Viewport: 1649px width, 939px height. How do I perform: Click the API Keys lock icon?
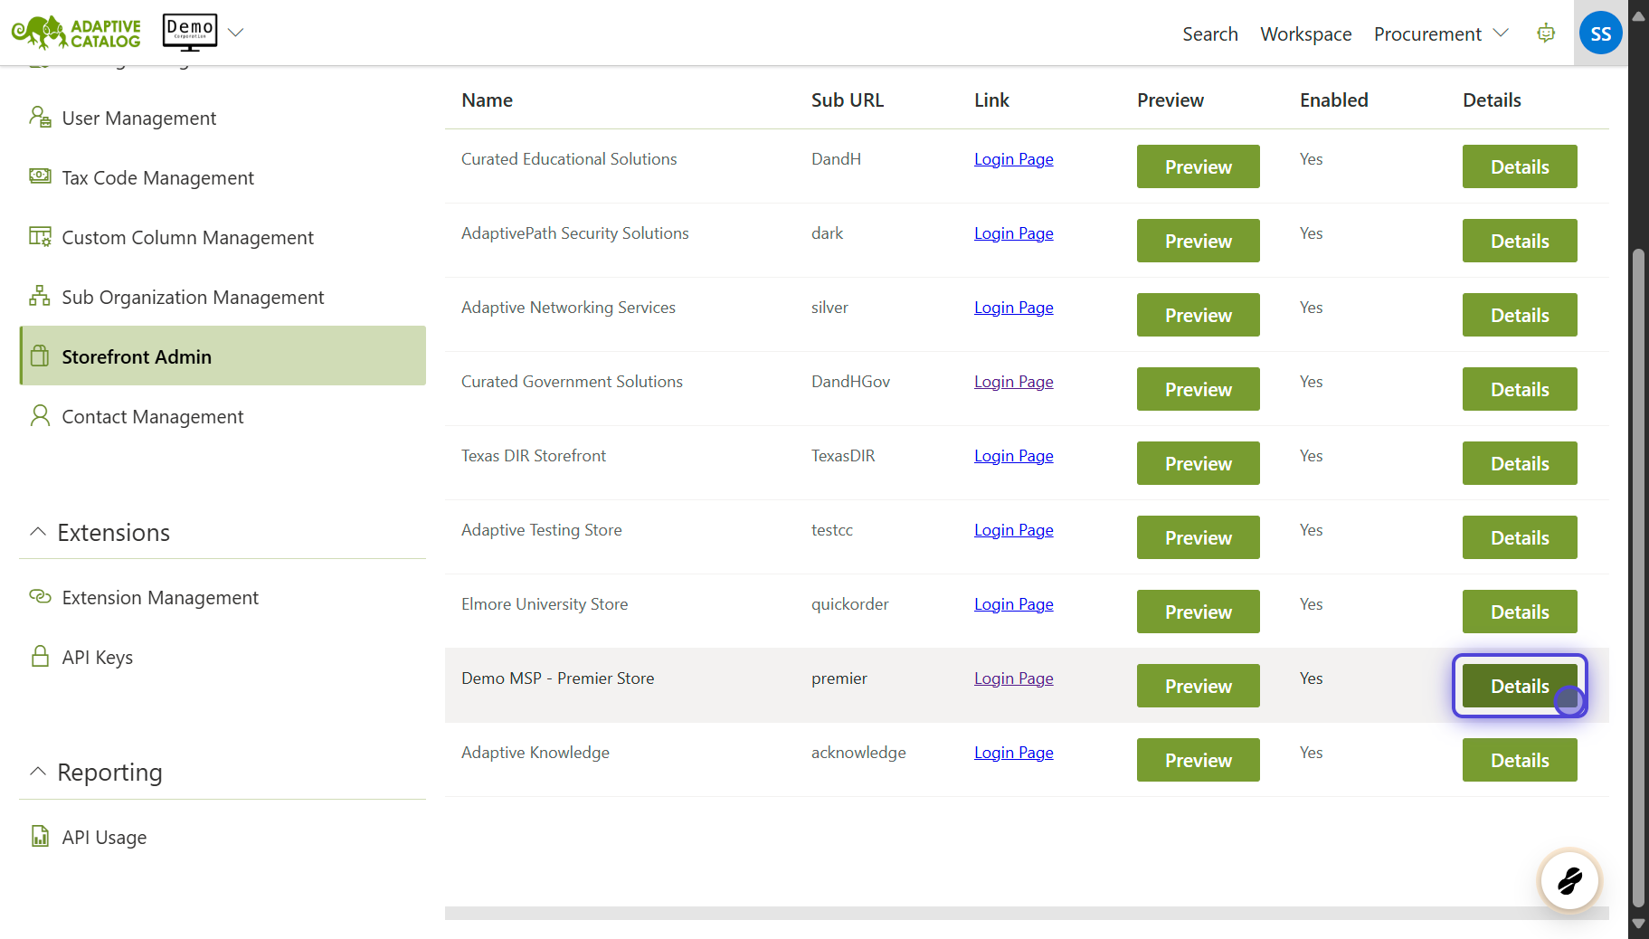[40, 656]
